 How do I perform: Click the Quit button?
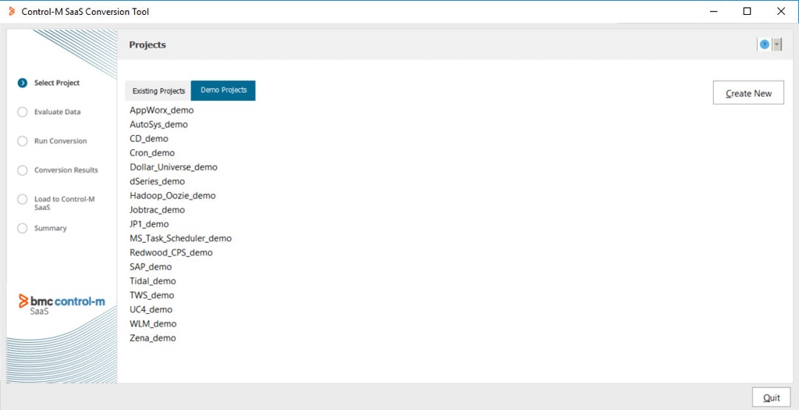click(x=771, y=398)
